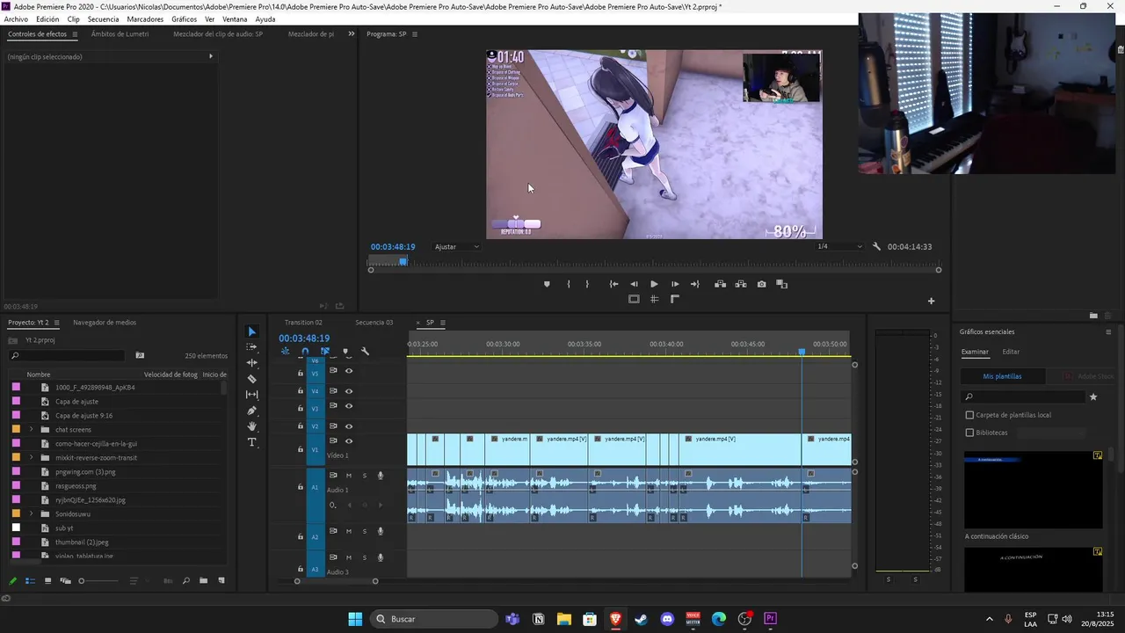
Task: Click the Extract button
Action: (741, 284)
